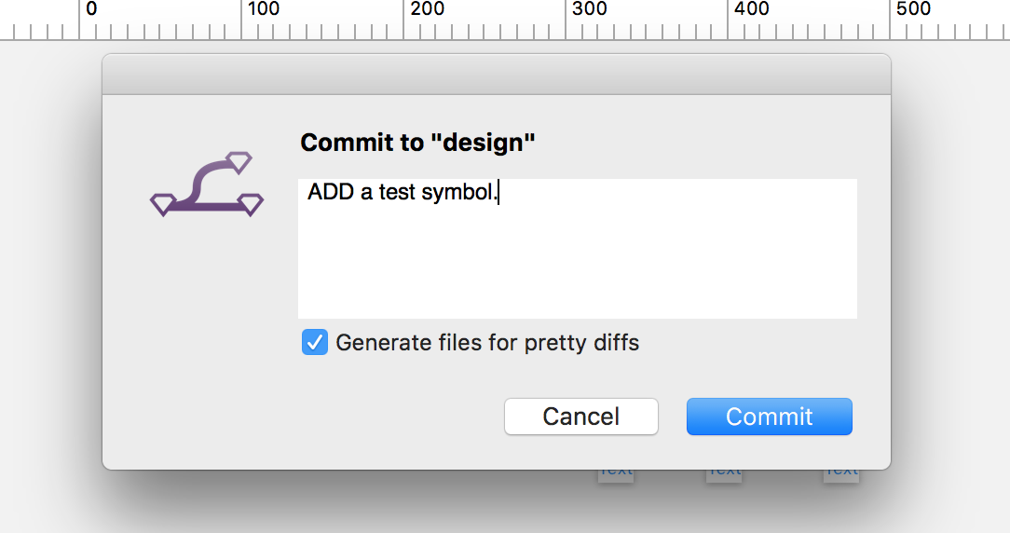The width and height of the screenshot is (1010, 533).
Task: Select the leftmost Text layer below the dialog
Action: pyautogui.click(x=616, y=475)
